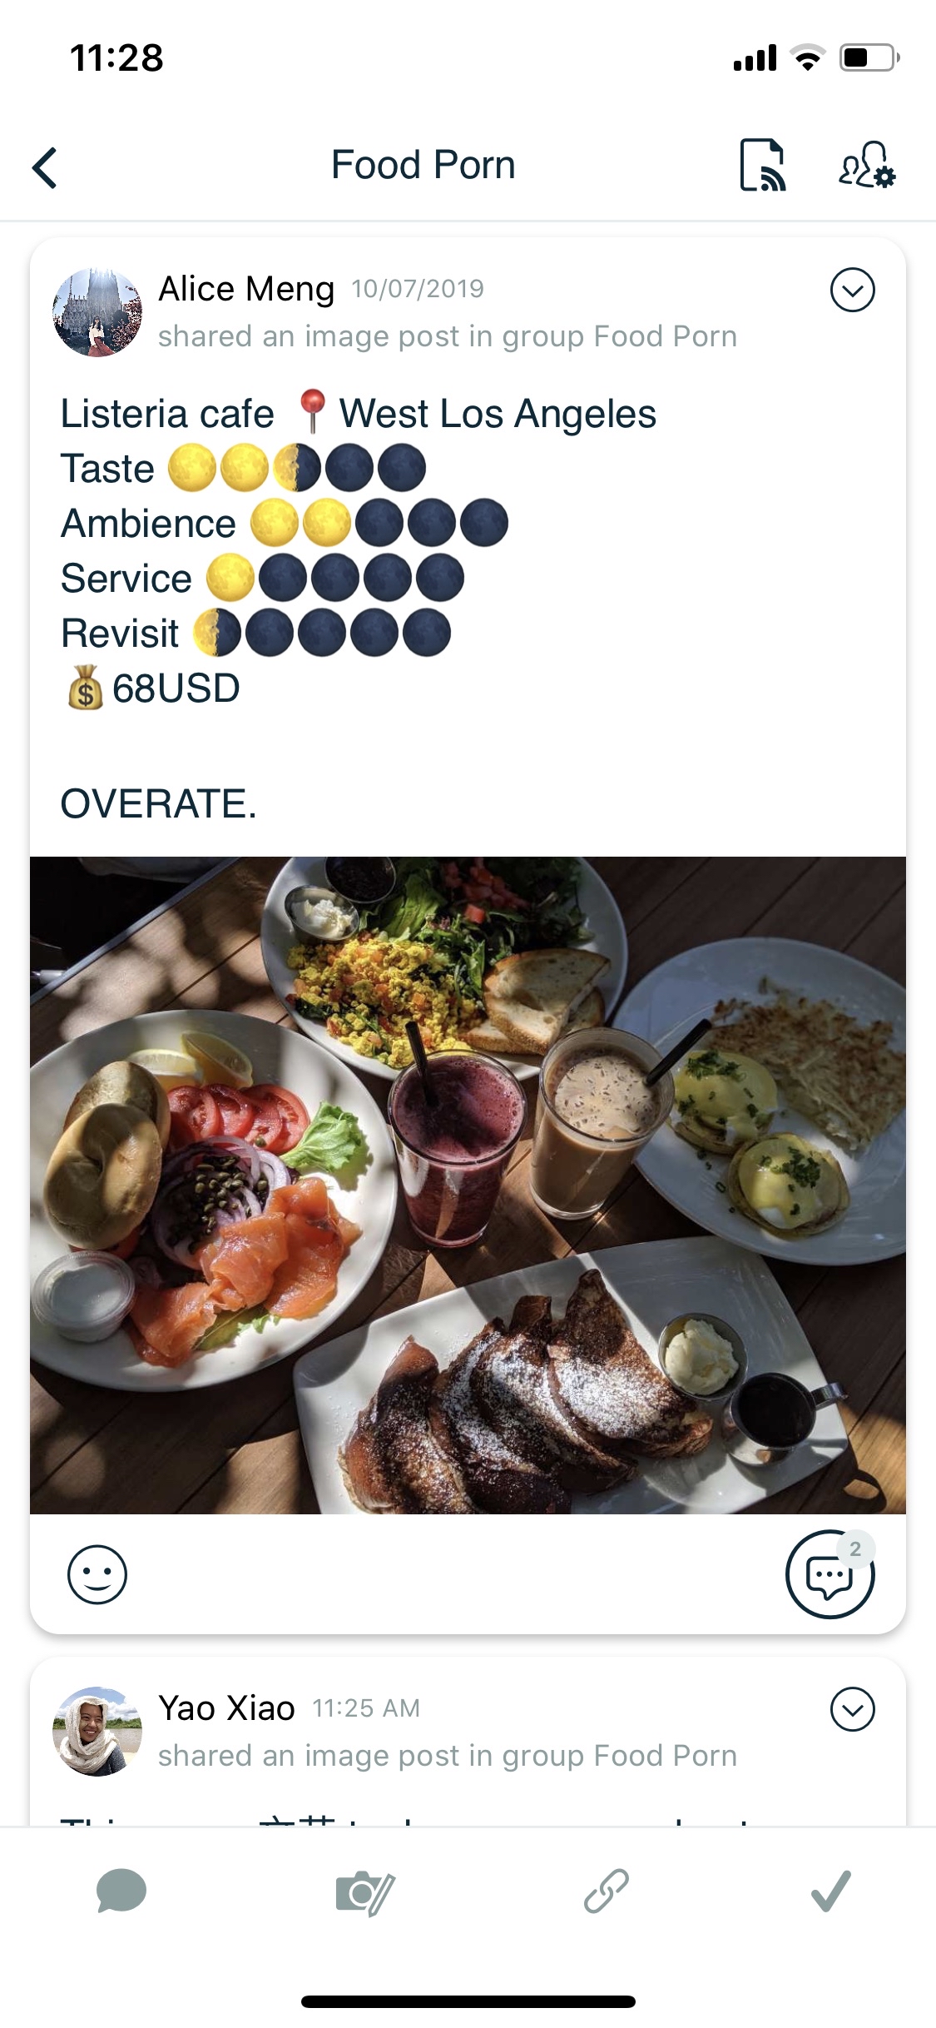This screenshot has height=2028, width=936.
Task: Open comments on Alice Meng's post
Action: point(830,1574)
